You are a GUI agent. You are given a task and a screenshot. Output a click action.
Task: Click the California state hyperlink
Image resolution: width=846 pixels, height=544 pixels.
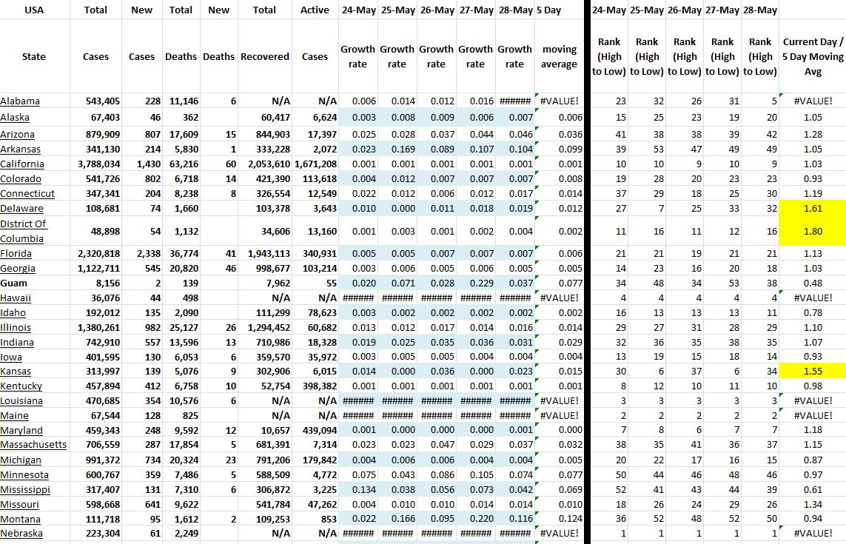tap(22, 164)
